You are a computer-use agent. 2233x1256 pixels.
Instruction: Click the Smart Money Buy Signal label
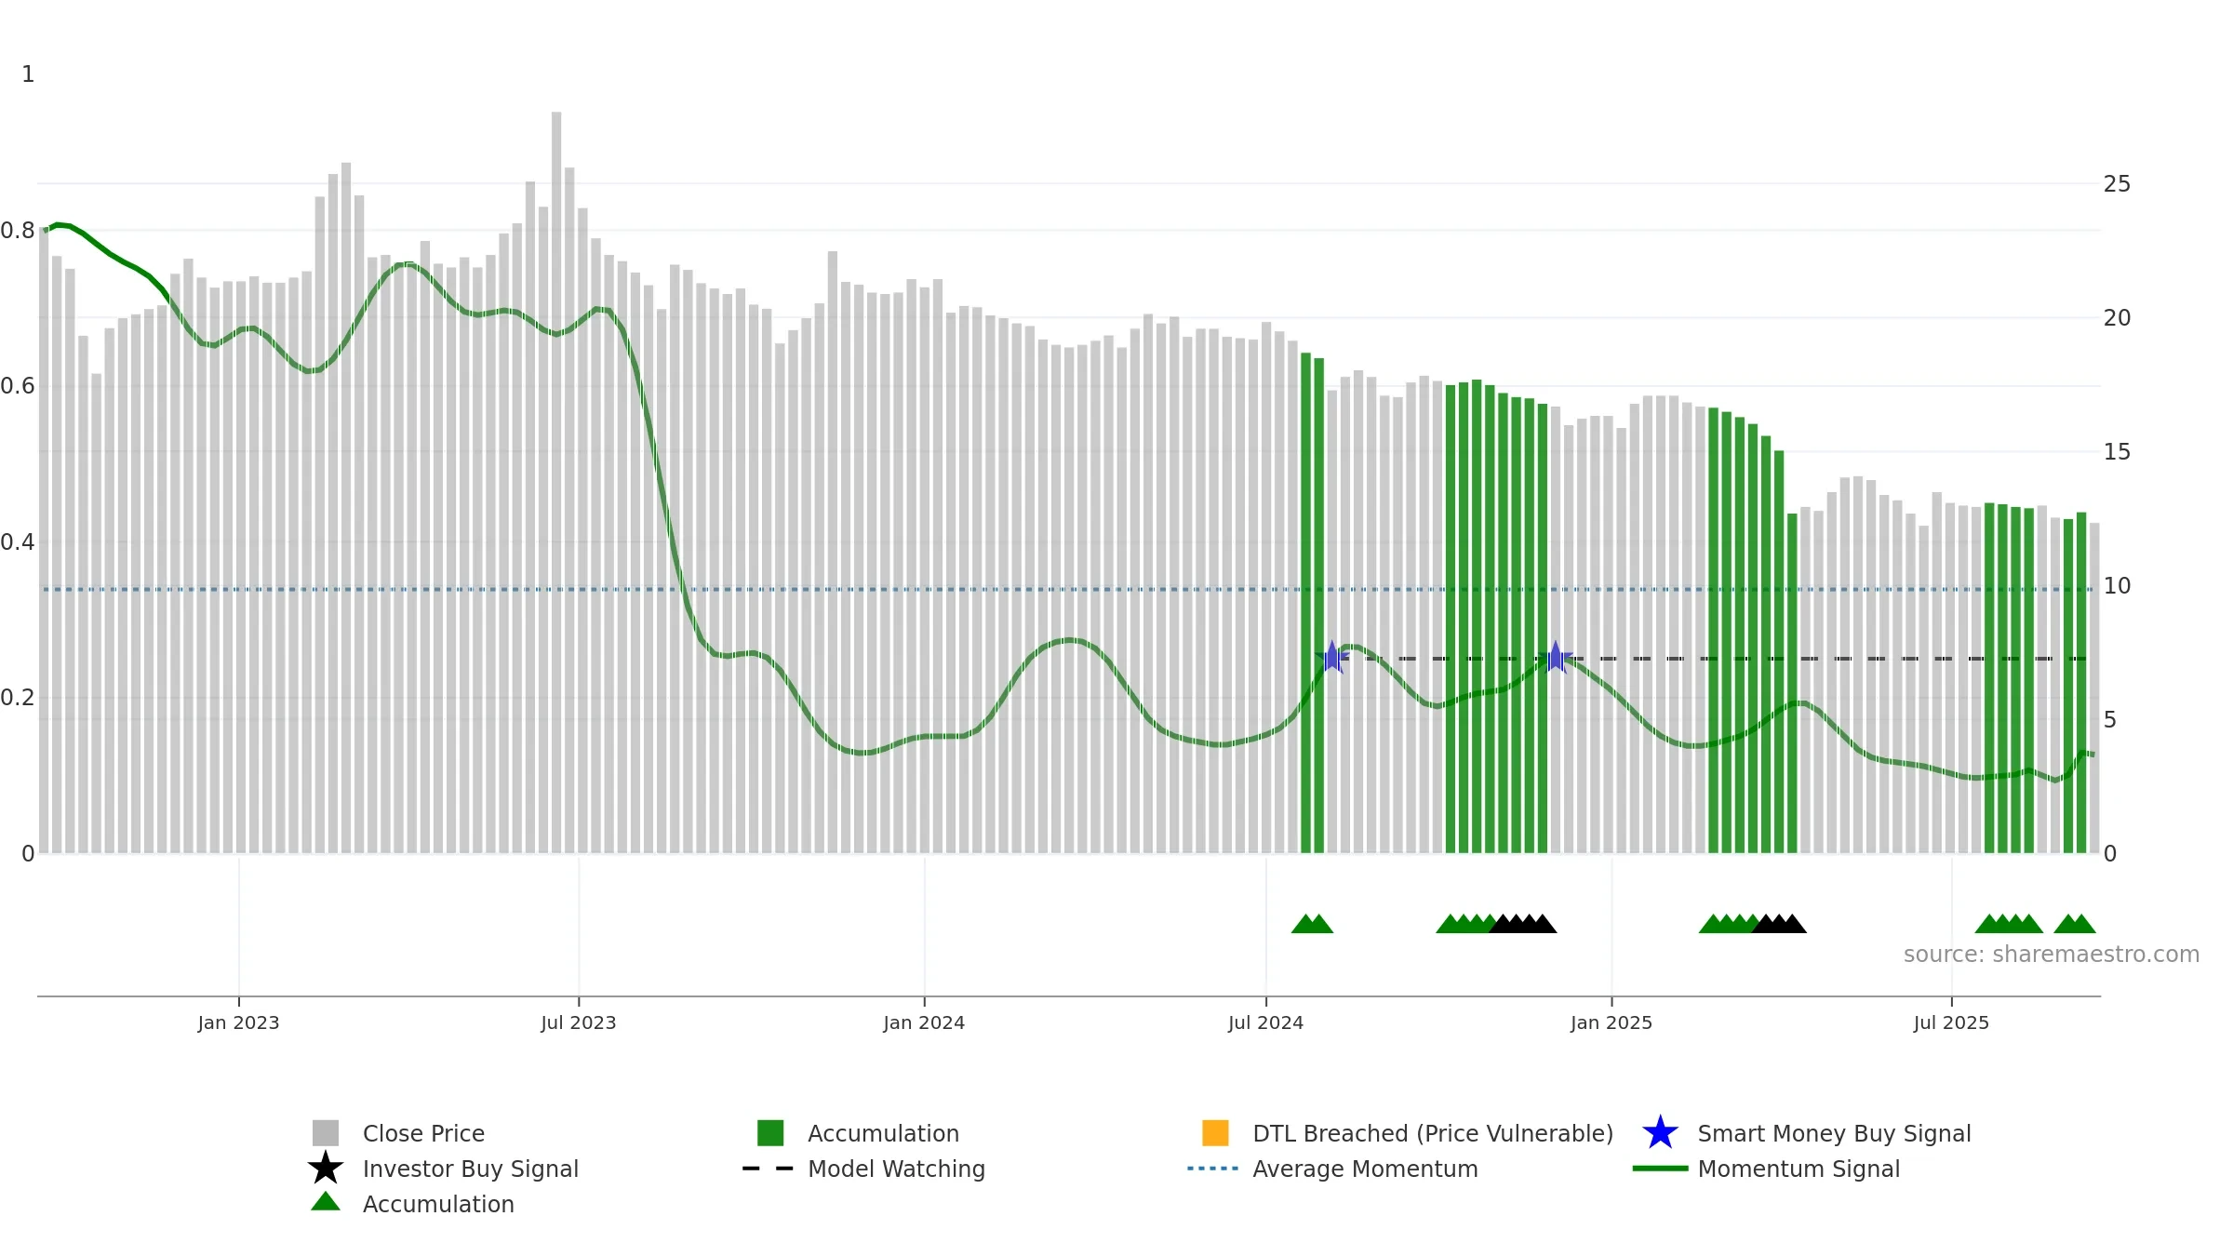[1834, 1133]
